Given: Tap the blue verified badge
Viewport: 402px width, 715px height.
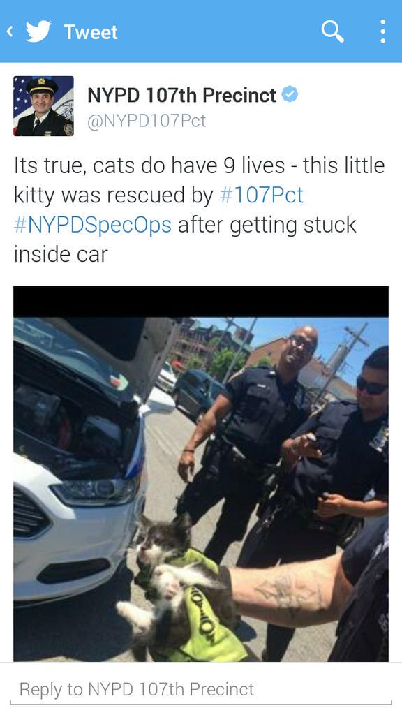Looking at the screenshot, I should tap(290, 95).
